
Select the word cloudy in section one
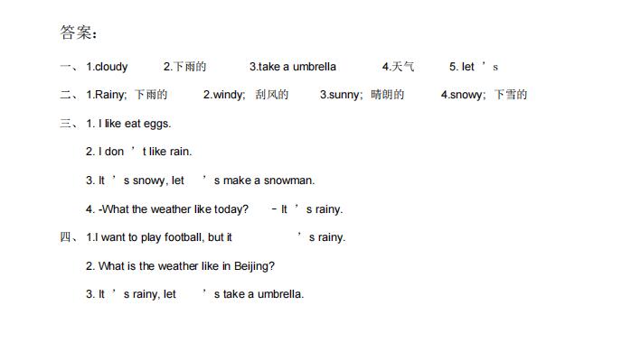point(111,67)
